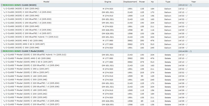Select the MERCEDES-BENZ C-CLASS T-Model (S205) group title

tap(23, 51)
